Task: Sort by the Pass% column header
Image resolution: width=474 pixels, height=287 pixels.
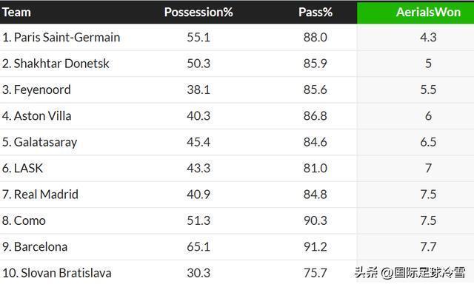Action: pyautogui.click(x=316, y=12)
